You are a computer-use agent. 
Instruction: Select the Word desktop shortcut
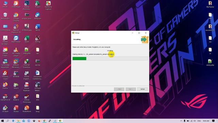click(37, 27)
